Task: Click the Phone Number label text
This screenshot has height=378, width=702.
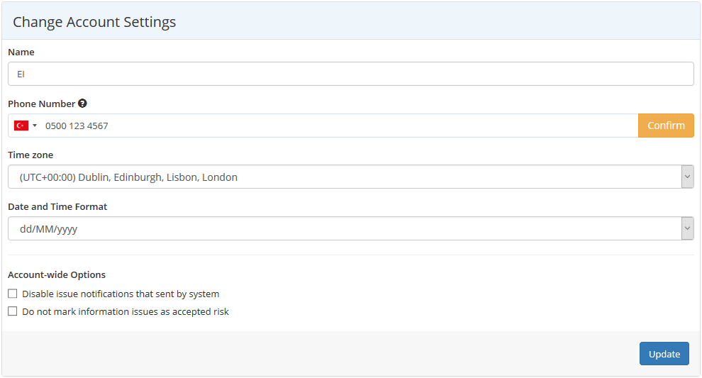Action: (x=41, y=104)
